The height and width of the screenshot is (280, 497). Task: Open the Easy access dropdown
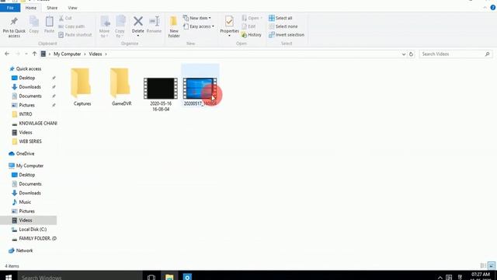[199, 26]
